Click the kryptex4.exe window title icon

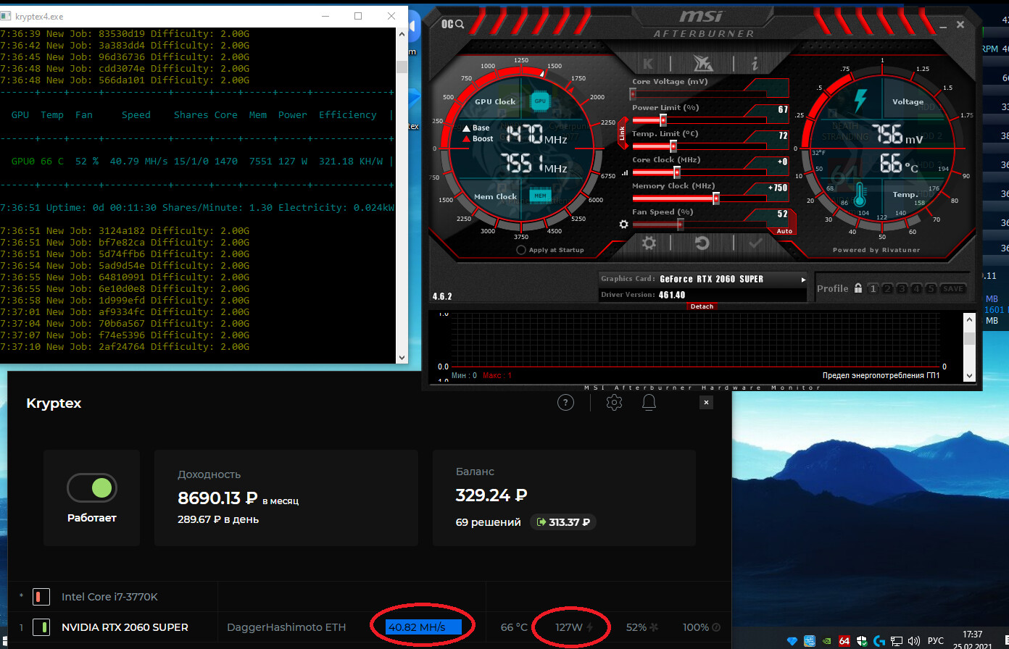[7, 16]
